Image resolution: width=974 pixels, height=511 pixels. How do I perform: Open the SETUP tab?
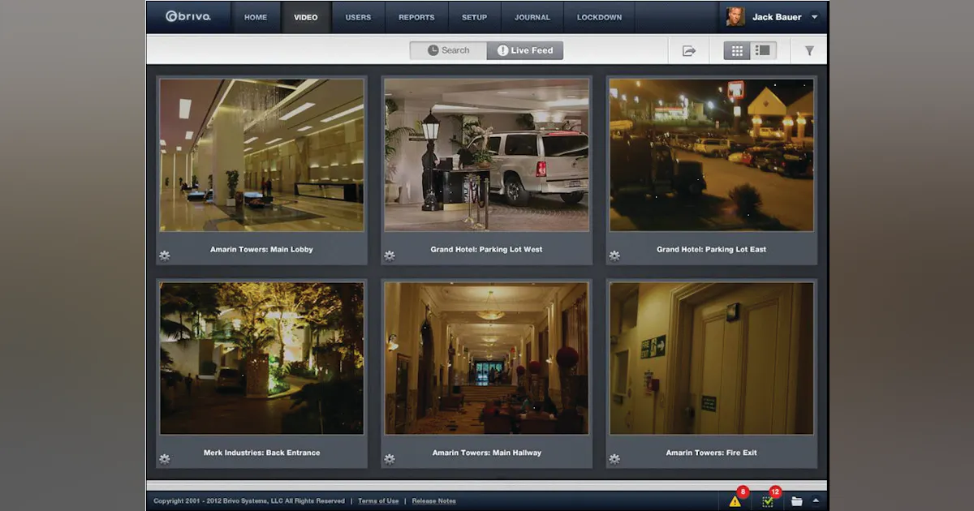pyautogui.click(x=475, y=17)
